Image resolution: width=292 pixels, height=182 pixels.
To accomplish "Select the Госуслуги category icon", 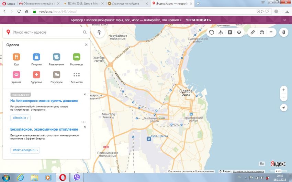I will tap(56, 75).
